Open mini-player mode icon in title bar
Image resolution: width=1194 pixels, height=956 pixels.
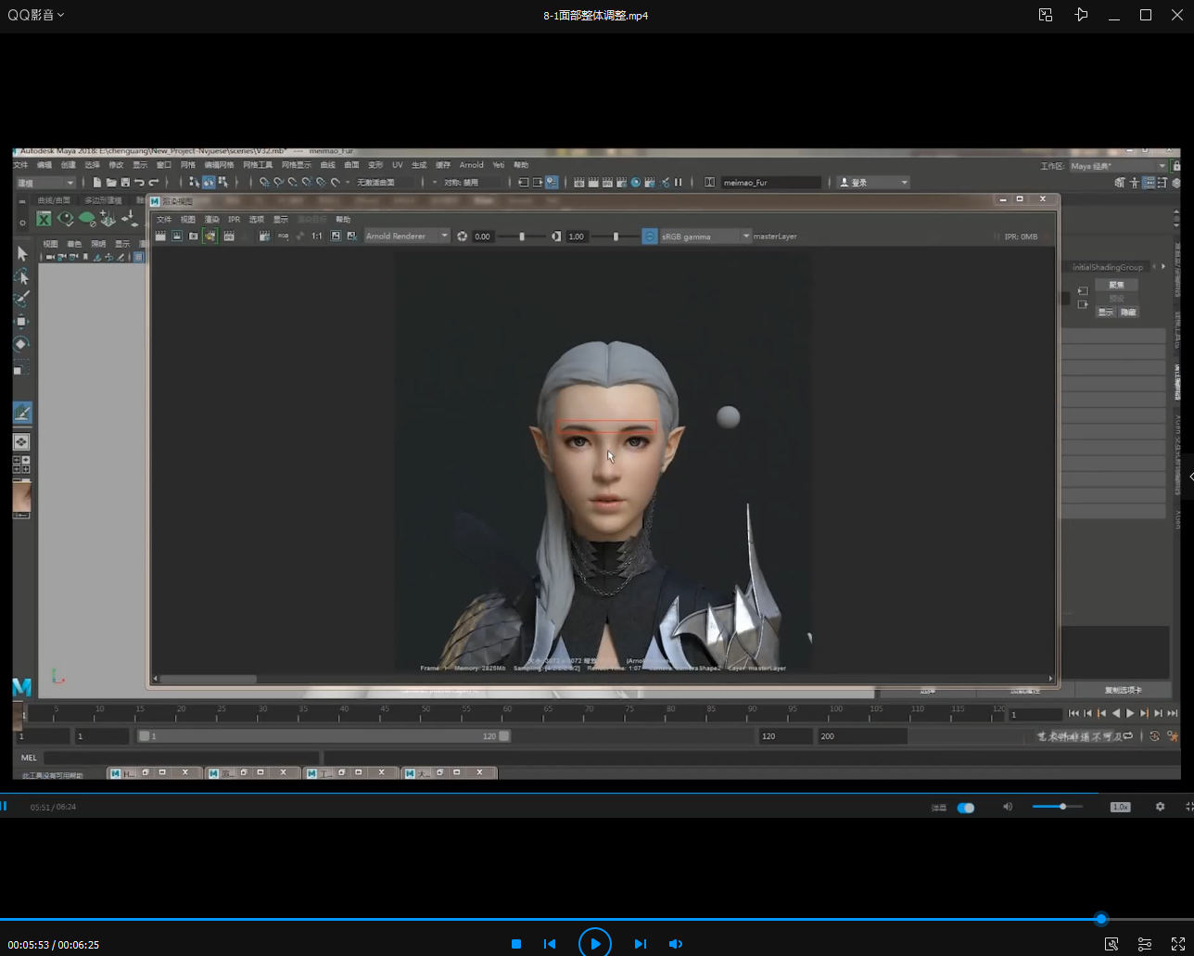point(1046,15)
